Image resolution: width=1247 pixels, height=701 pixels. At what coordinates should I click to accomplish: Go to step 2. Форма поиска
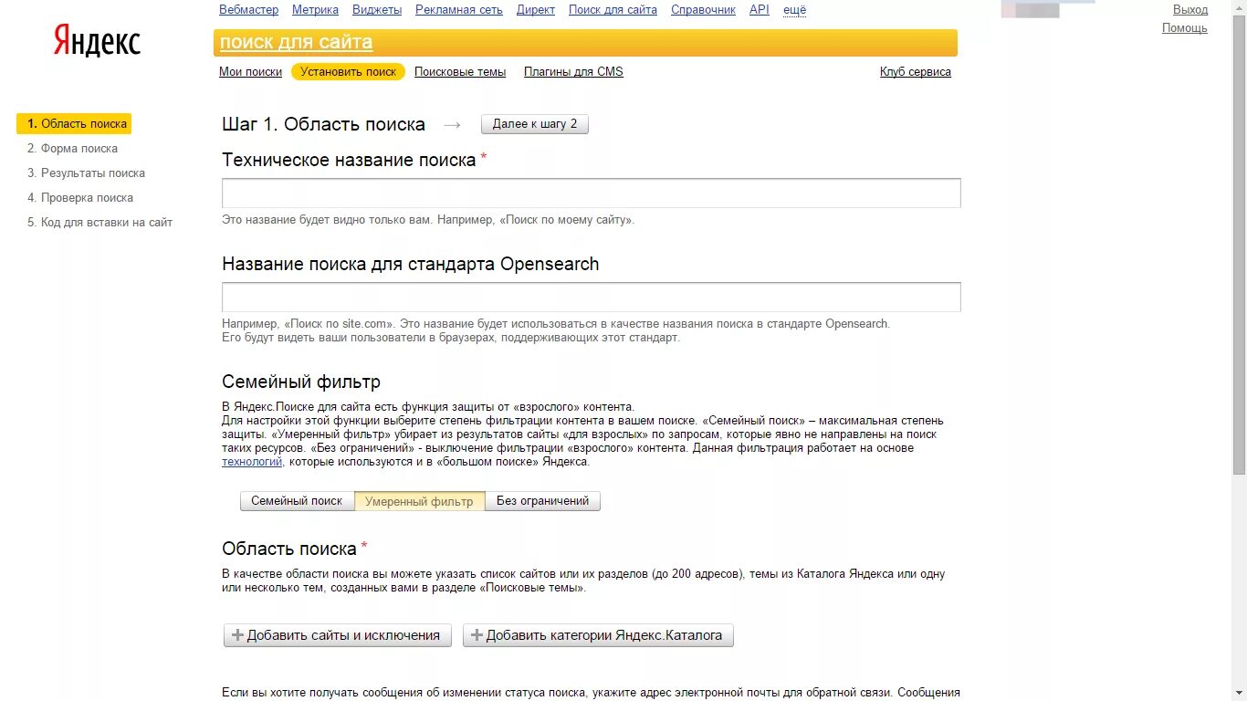(x=72, y=149)
